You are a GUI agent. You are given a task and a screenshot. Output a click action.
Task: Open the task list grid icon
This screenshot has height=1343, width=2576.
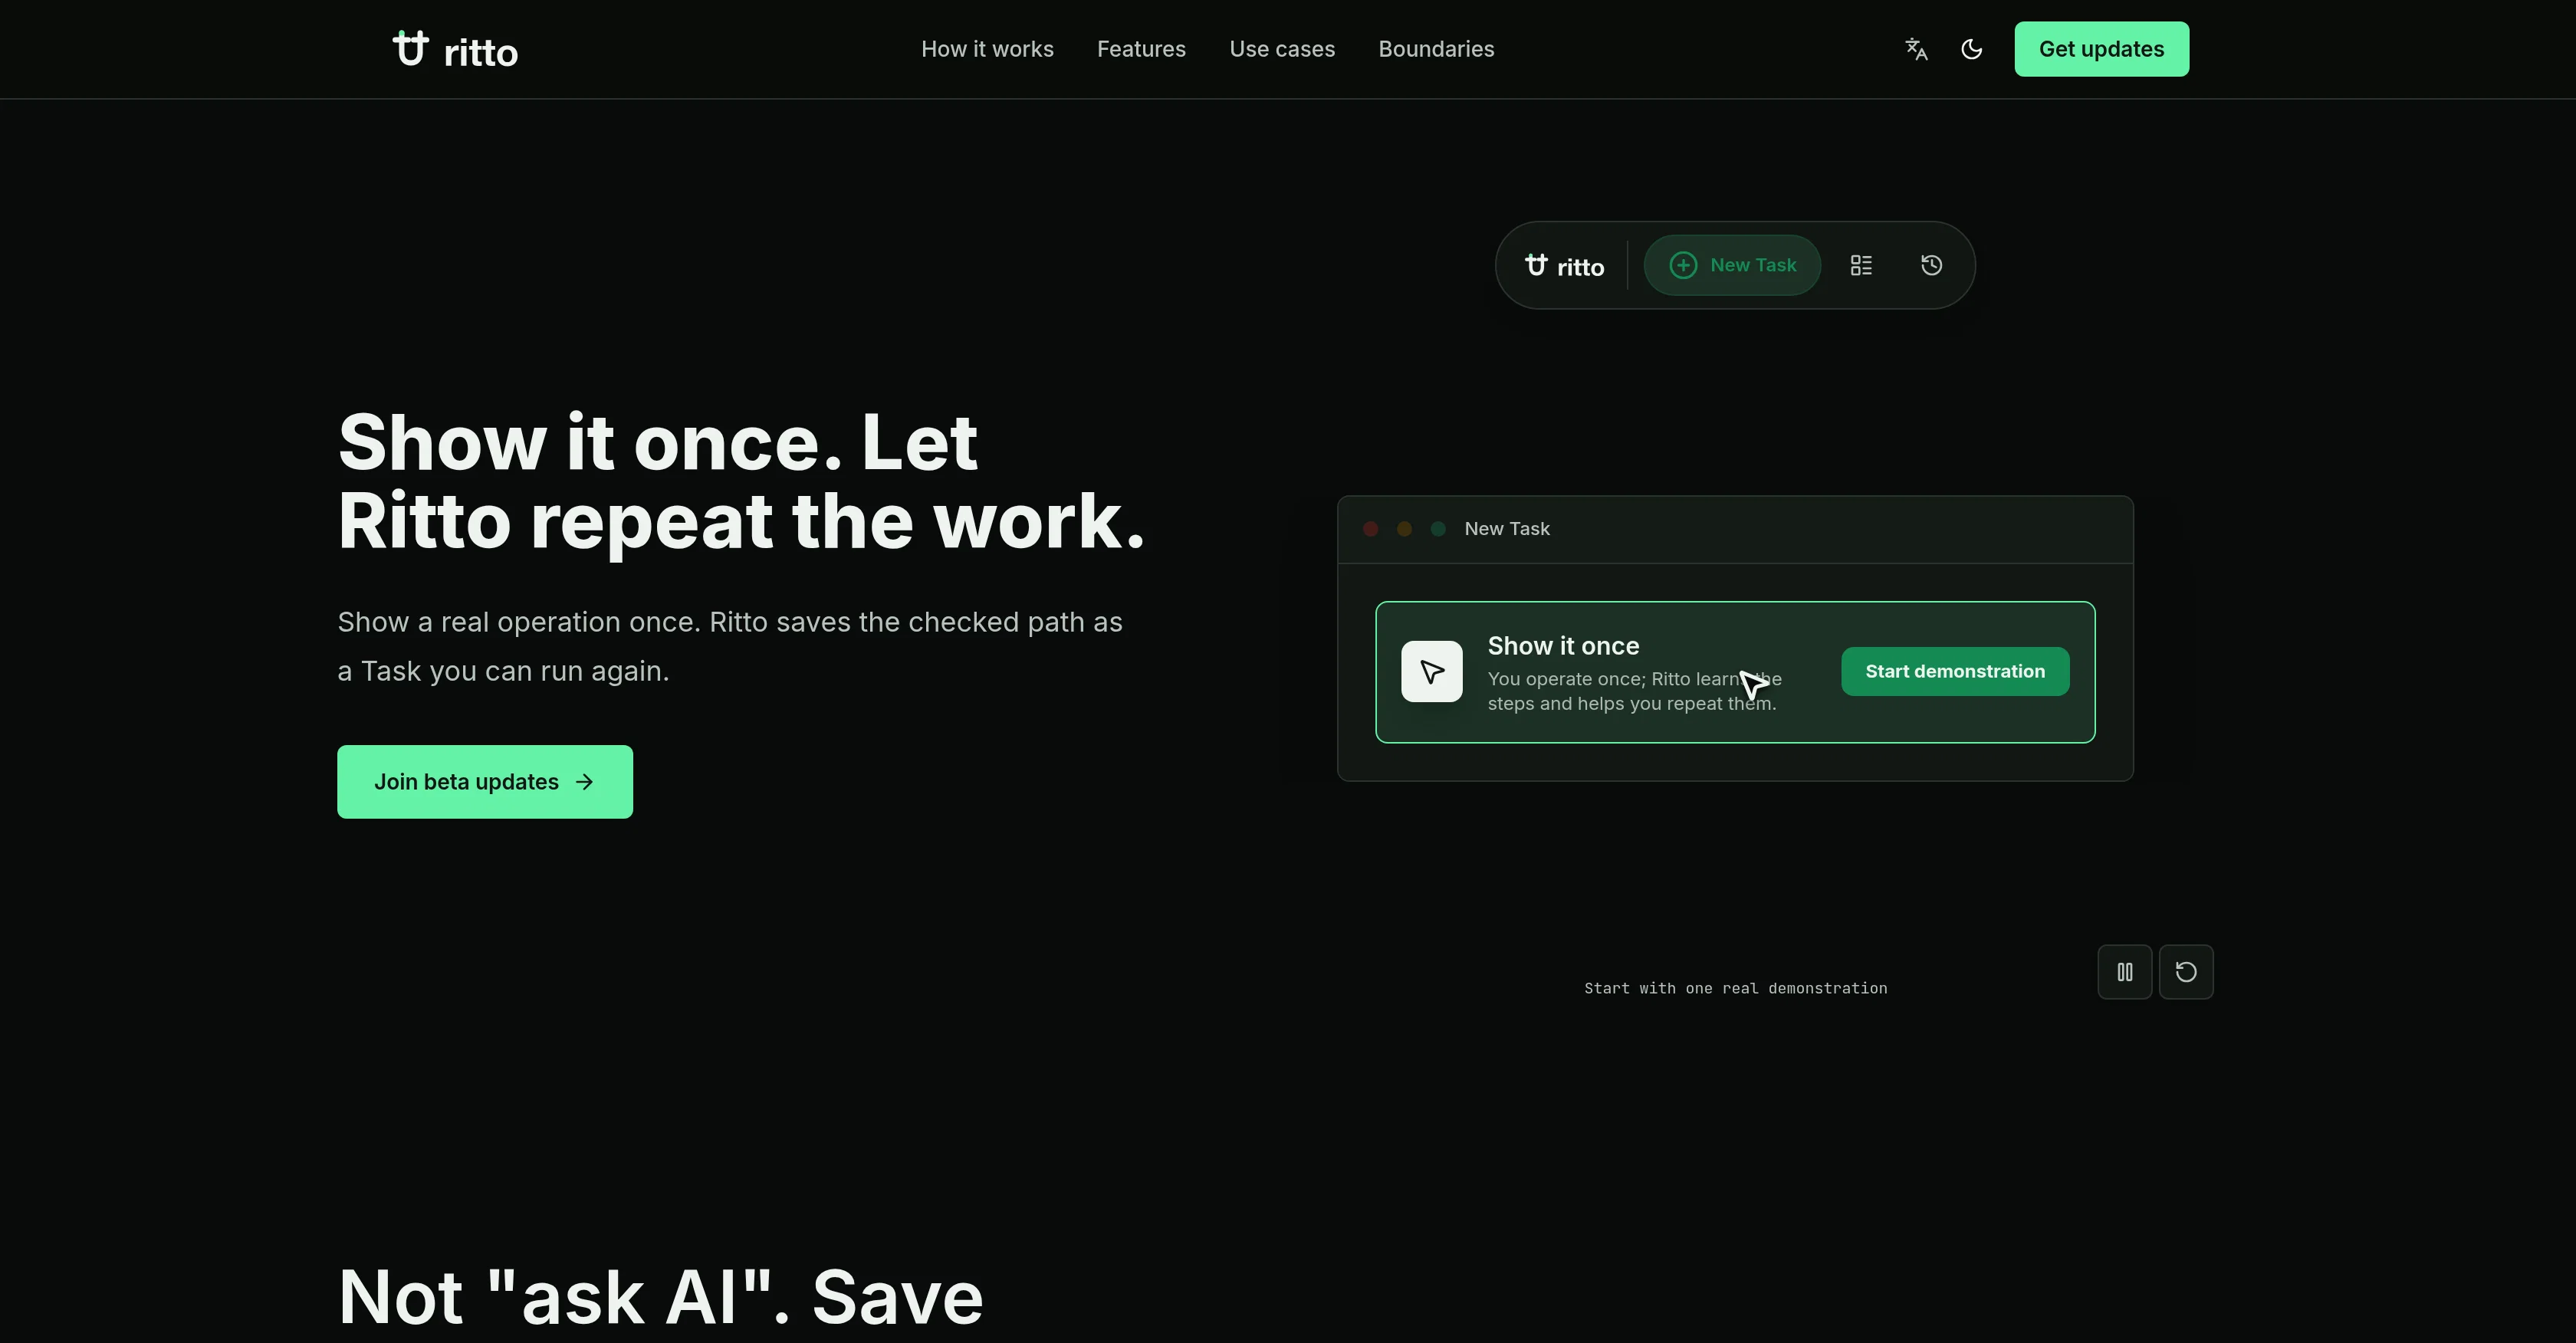point(1861,265)
